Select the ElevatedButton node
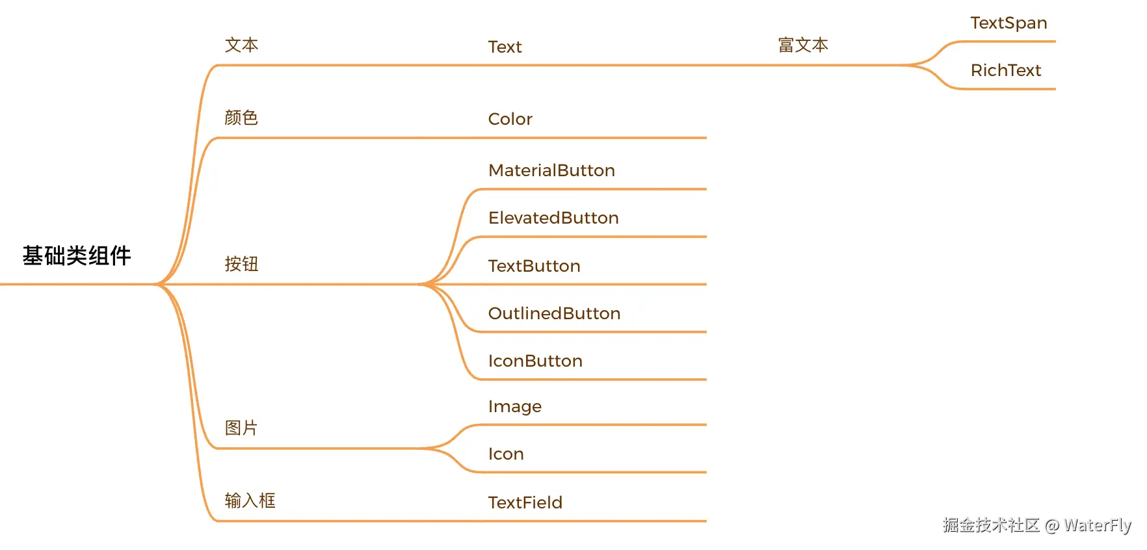1147x550 pixels. (553, 218)
